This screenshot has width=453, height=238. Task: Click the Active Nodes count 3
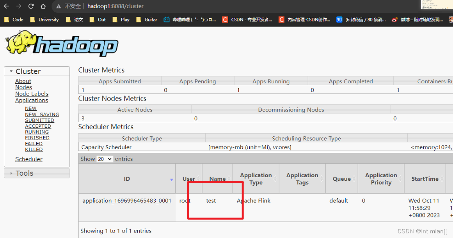point(83,118)
